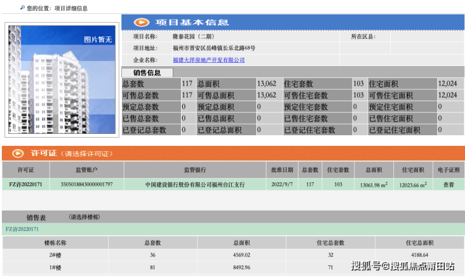Click 查看 in the 电子证照 column
The height and width of the screenshot is (276, 465).
click(x=448, y=184)
